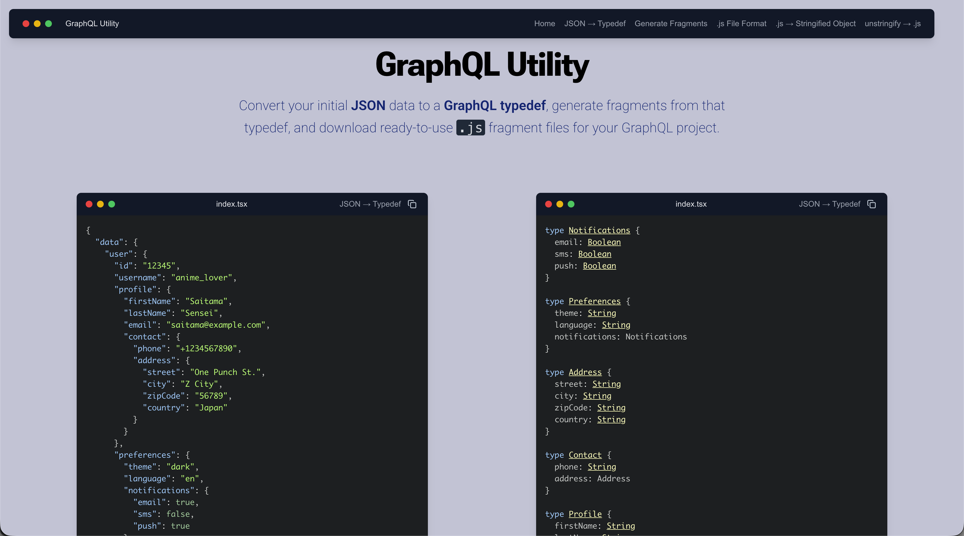Copy the JSON code in the left panel
The height and width of the screenshot is (536, 964).
click(412, 204)
